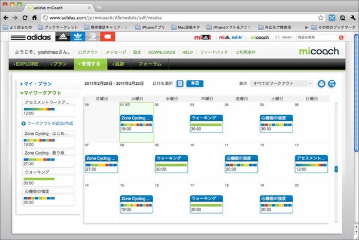The image size is (359, 240).
Task: Open アセスメント workout on the 13th
Action: point(311,164)
